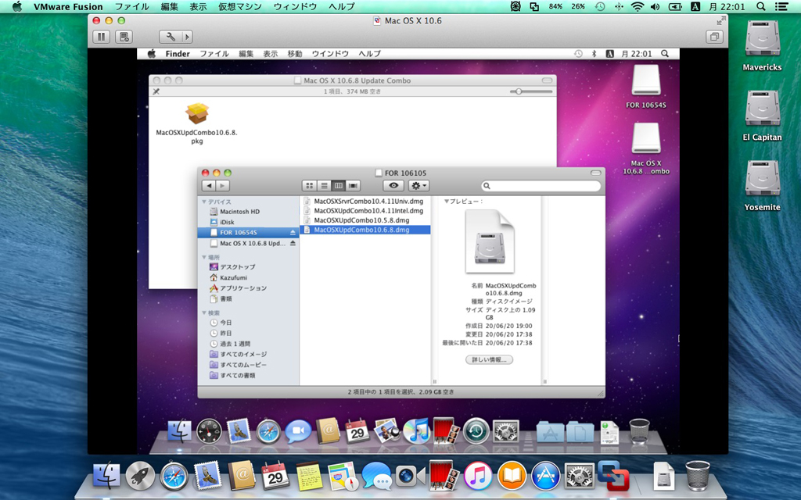Open App Store from the host dock

[x=545, y=477]
